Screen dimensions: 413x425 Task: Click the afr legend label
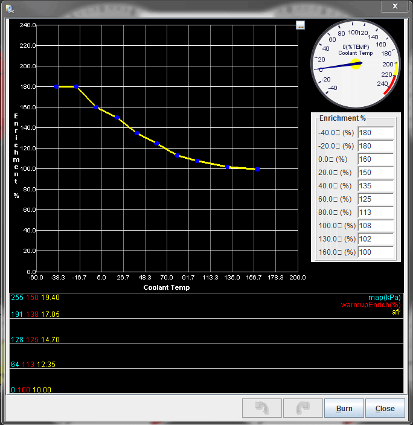[396, 312]
